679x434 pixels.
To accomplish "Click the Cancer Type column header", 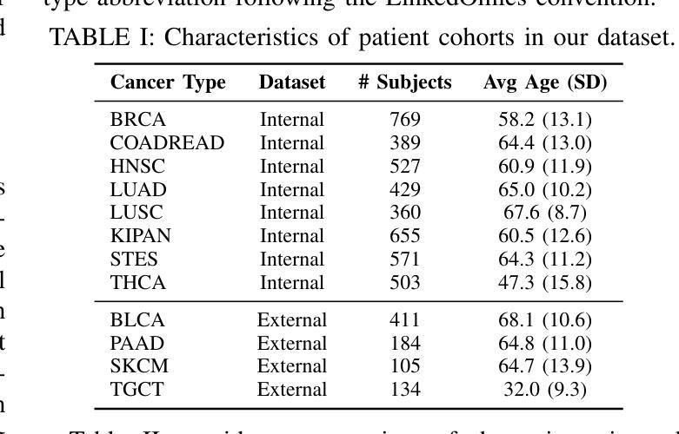I will click(168, 82).
